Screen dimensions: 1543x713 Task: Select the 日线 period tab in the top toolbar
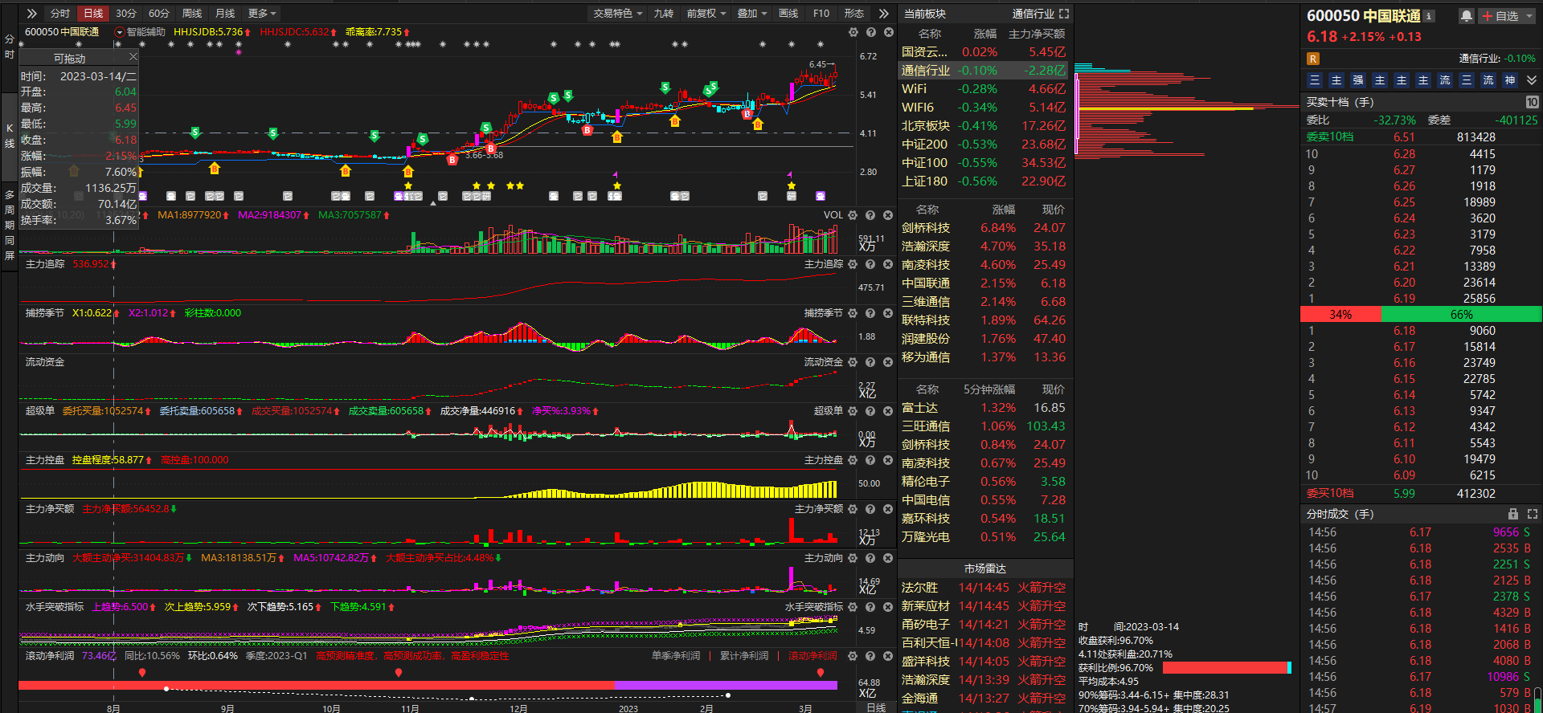click(x=93, y=14)
